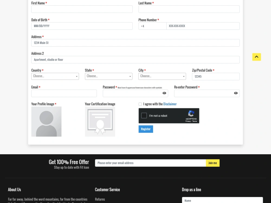
Task: Click the About Us footer heading
Action: tap(14, 189)
